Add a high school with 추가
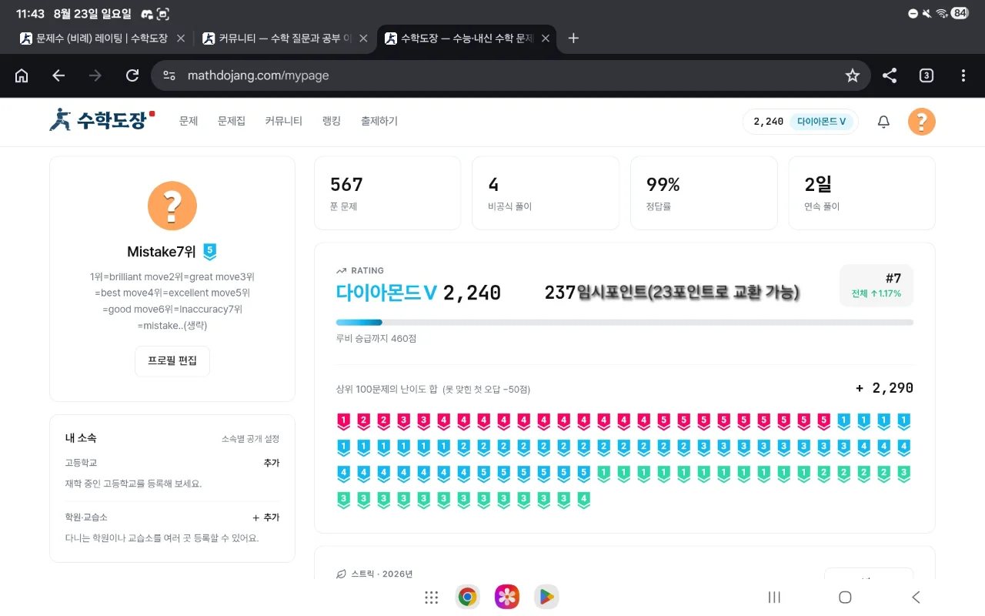This screenshot has width=985, height=616. (x=271, y=464)
